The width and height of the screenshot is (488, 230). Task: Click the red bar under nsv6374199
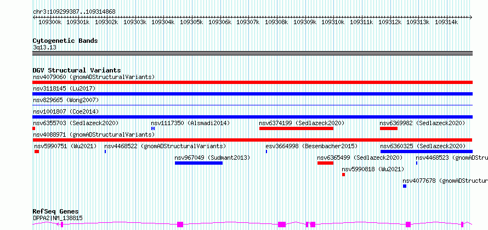coord(296,128)
